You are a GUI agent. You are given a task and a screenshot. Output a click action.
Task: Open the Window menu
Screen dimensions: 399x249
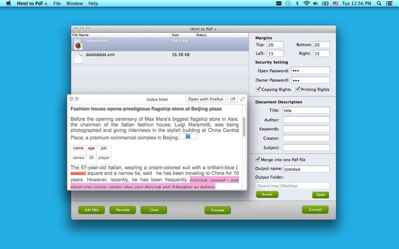[74, 3]
